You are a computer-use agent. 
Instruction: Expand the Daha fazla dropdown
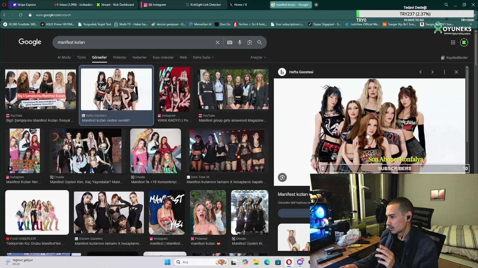(x=203, y=57)
